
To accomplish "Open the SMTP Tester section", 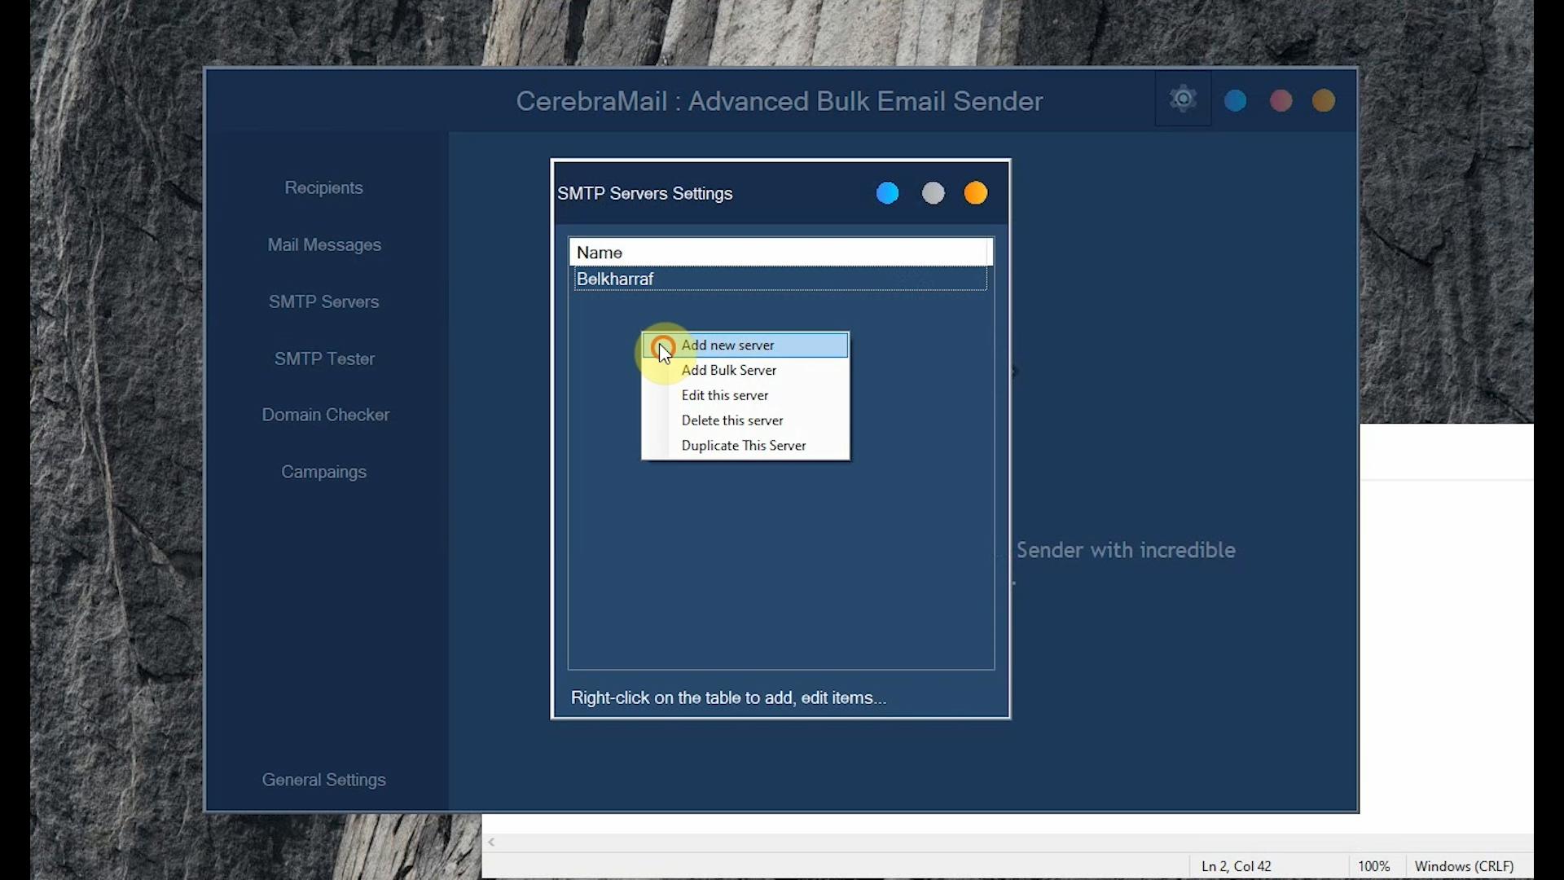I will point(324,359).
